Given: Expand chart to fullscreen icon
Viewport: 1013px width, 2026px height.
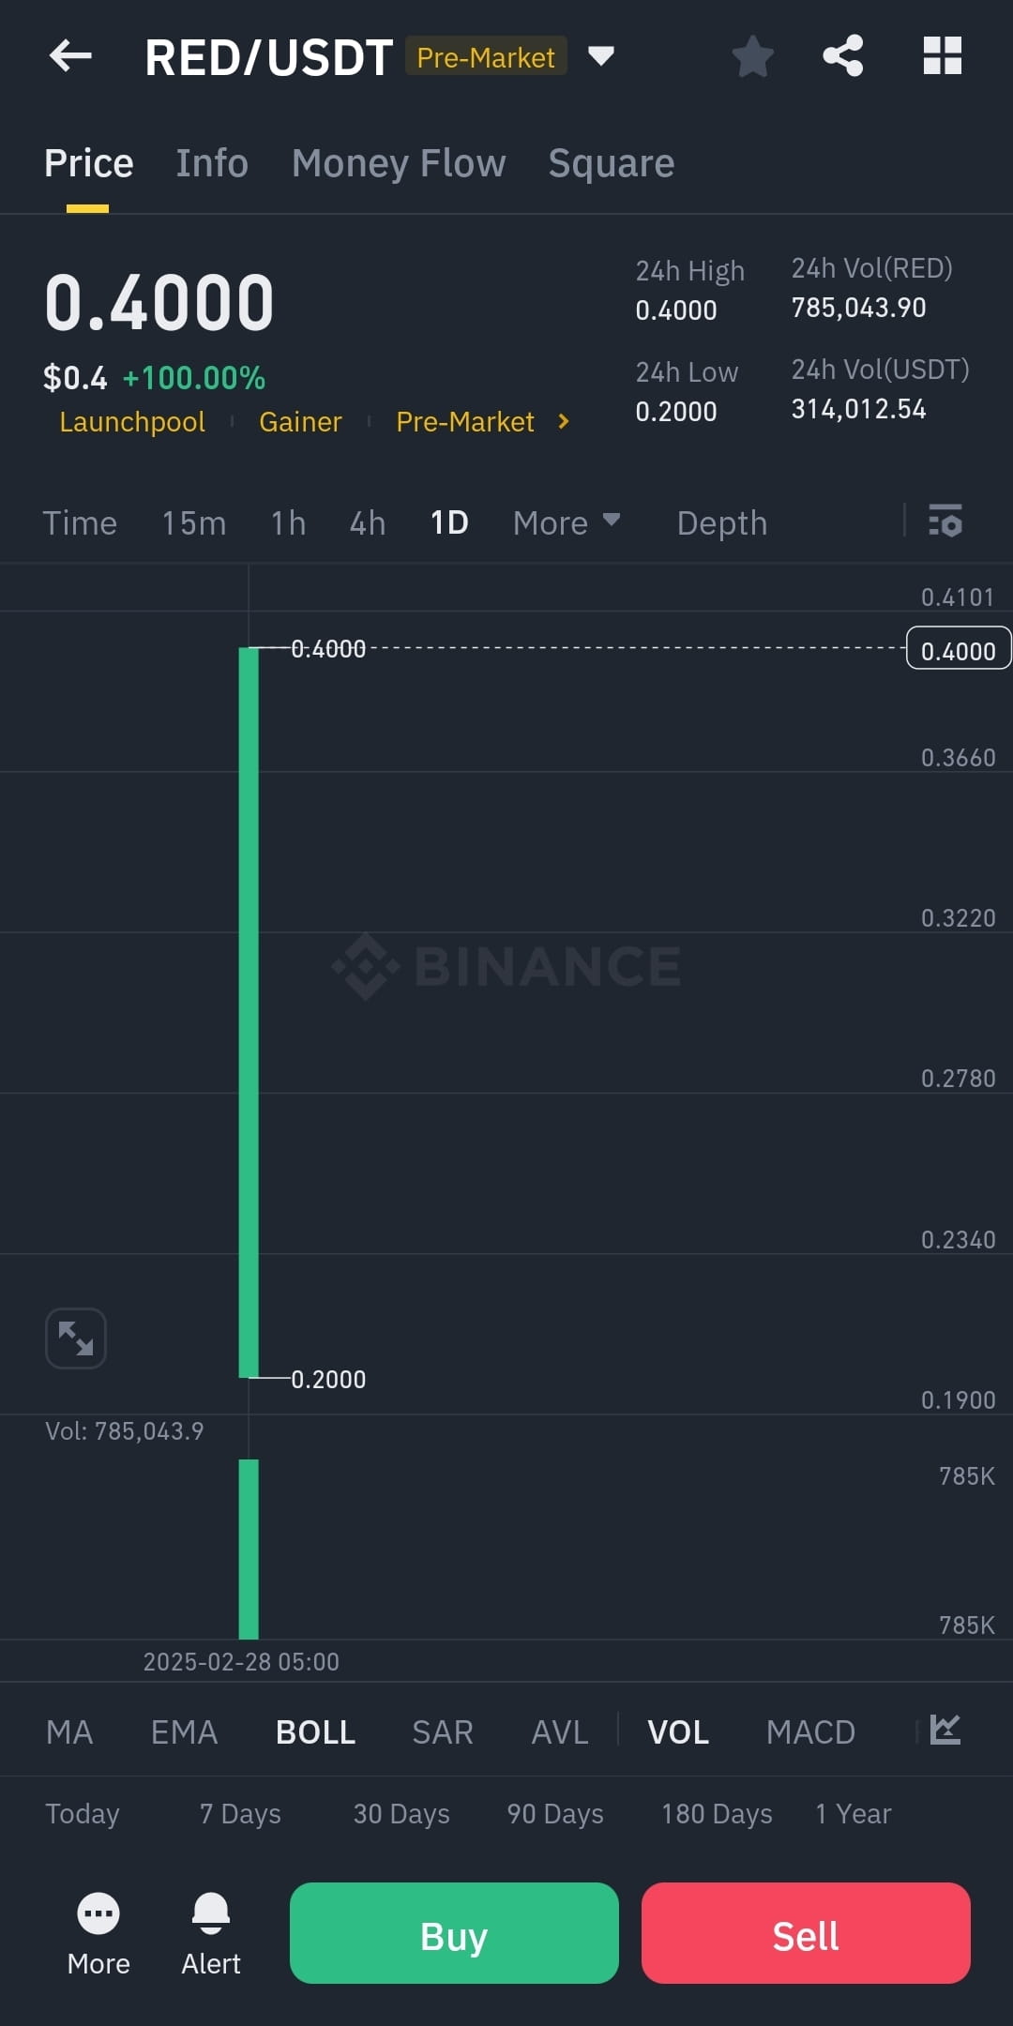Looking at the screenshot, I should 76,1338.
